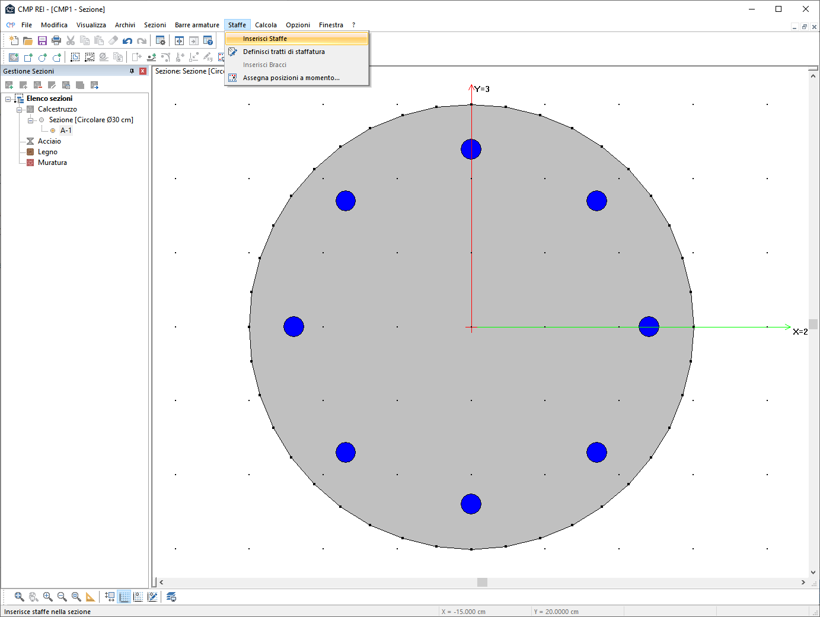Open a file with the folder icon
Image resolution: width=820 pixels, height=617 pixels.
[28, 40]
